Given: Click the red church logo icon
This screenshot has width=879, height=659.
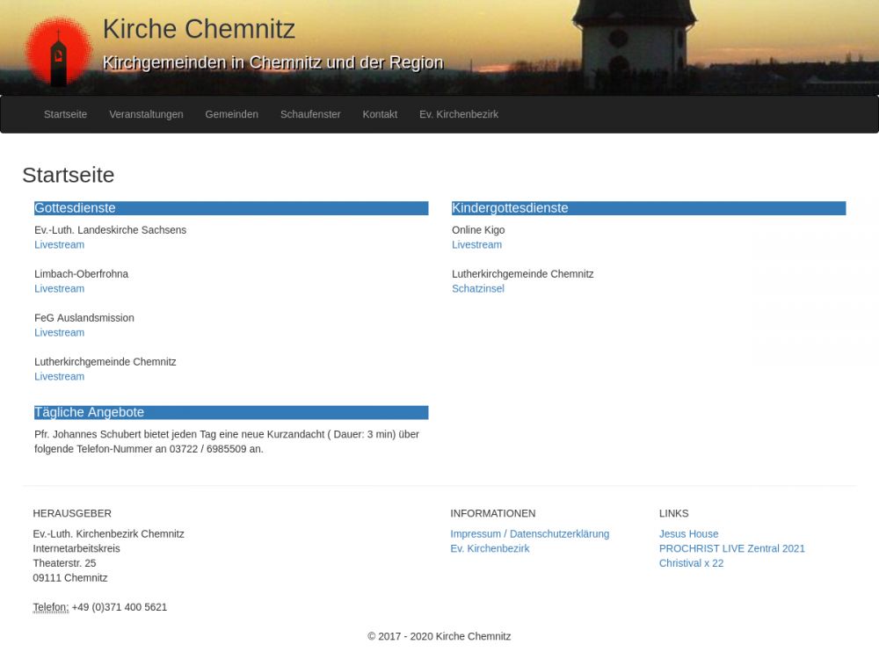Looking at the screenshot, I should [x=58, y=53].
